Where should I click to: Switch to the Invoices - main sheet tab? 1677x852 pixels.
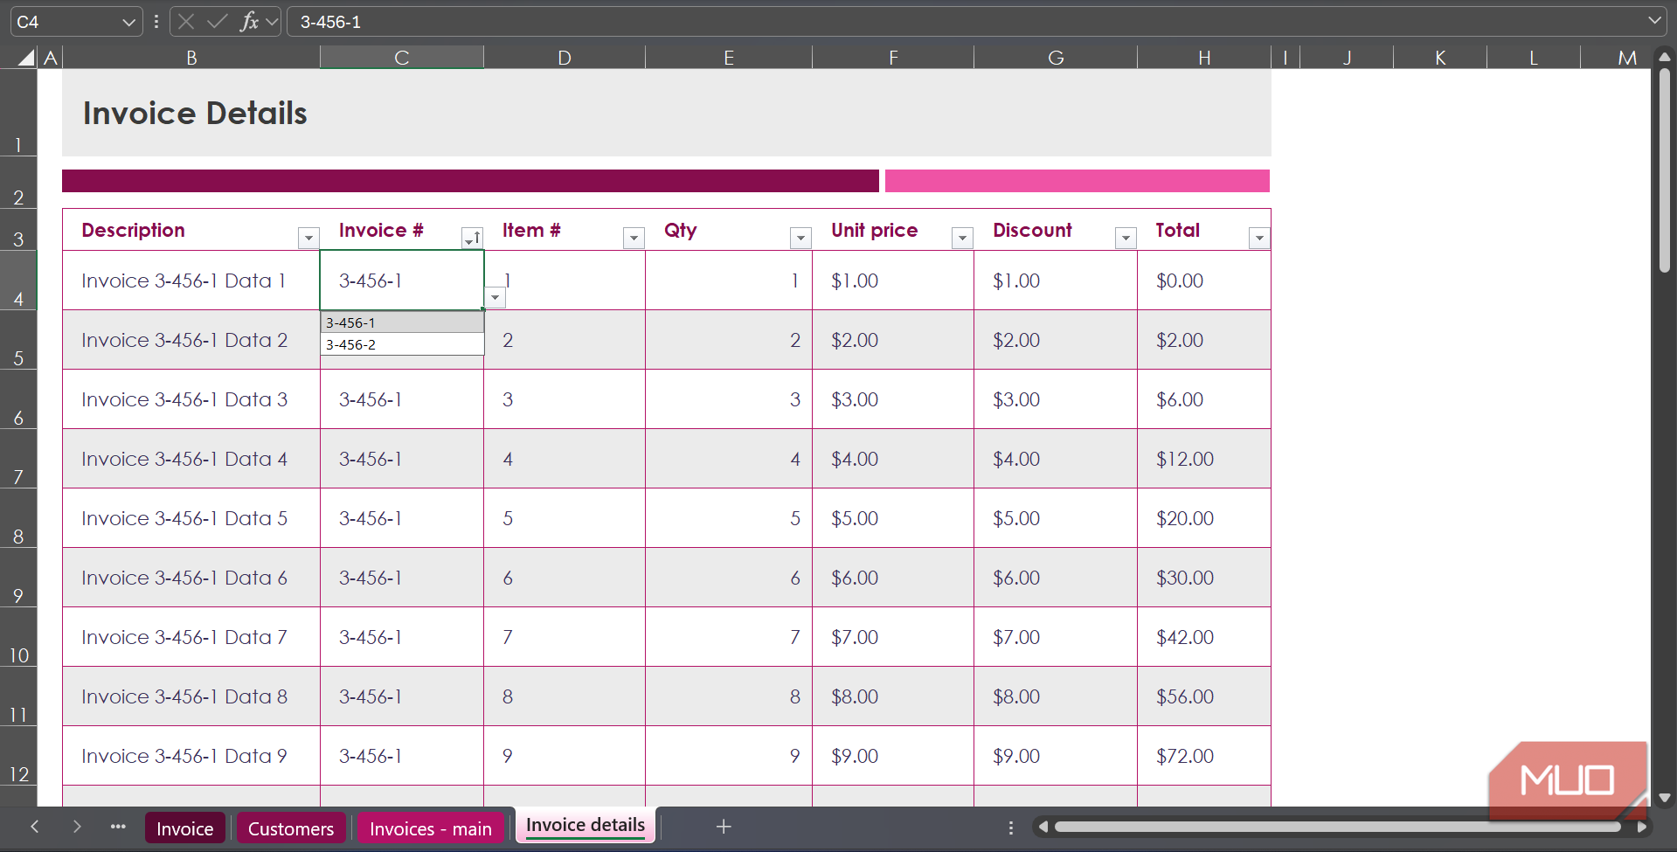point(431,828)
